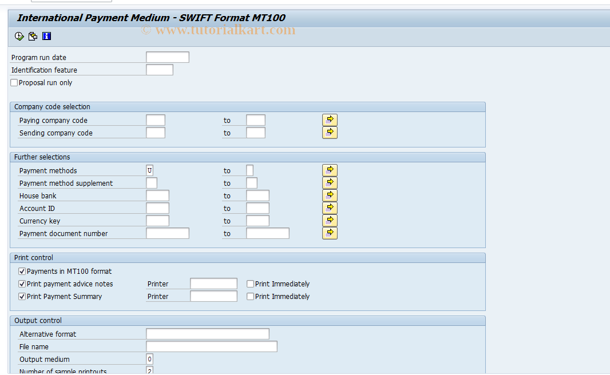Image resolution: width=610 pixels, height=375 pixels.
Task: Focus the Identification feature field
Action: click(160, 70)
